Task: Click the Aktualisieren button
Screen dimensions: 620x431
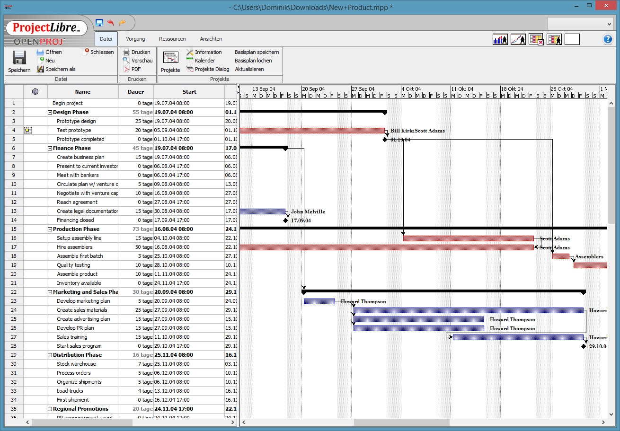Action: (x=249, y=69)
